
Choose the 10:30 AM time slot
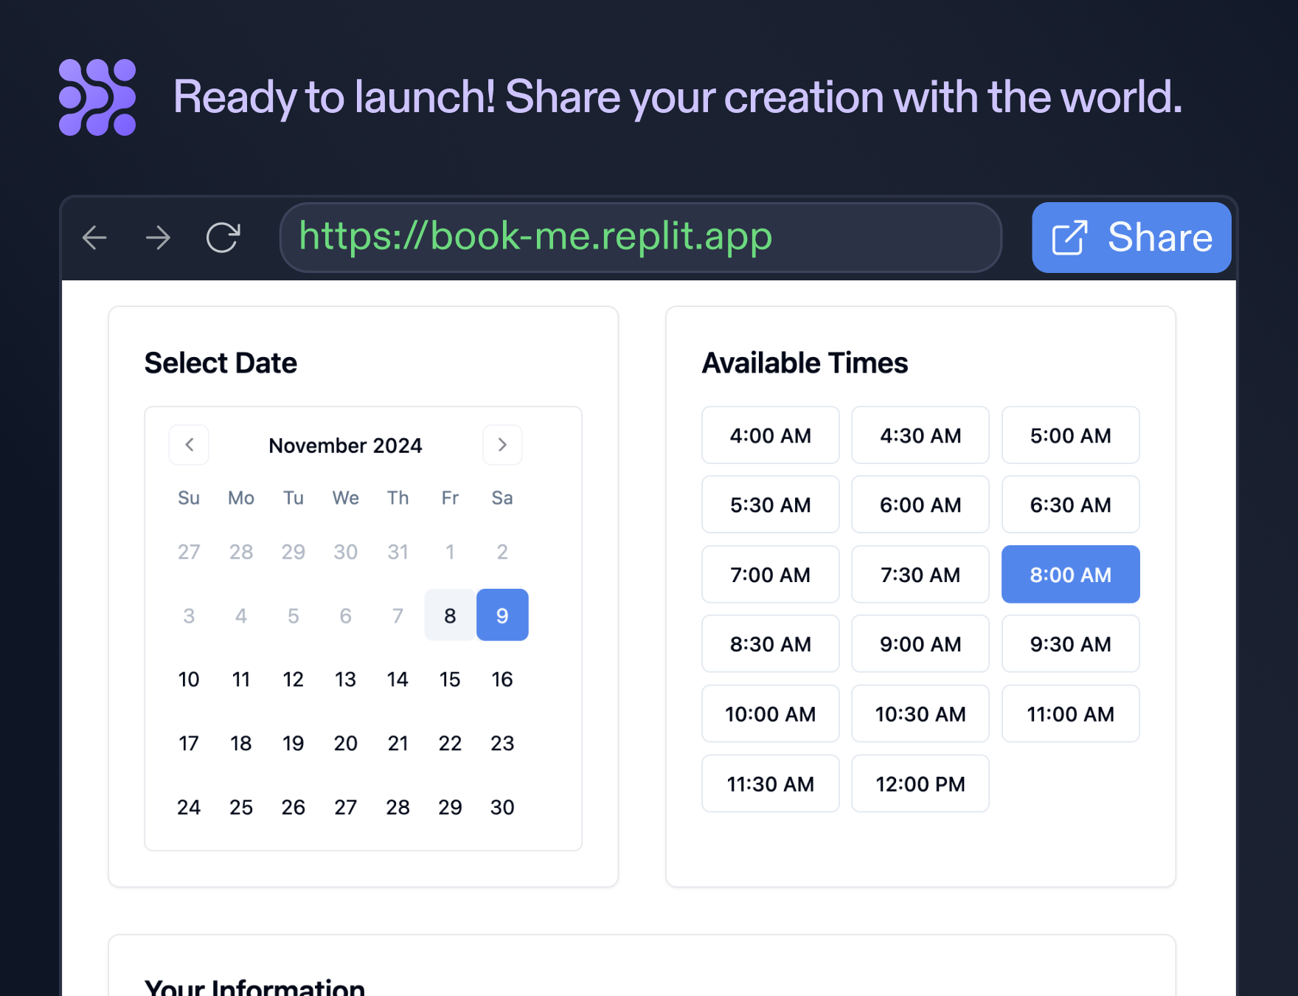[920, 714]
